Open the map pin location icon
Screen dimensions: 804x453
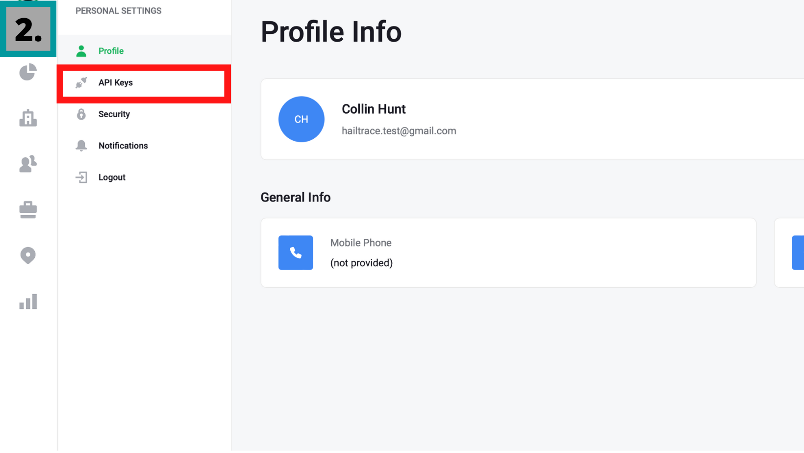pos(28,255)
